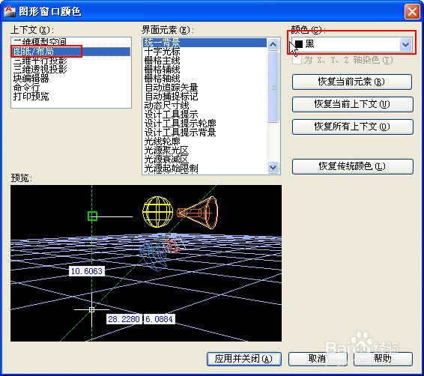Click 恢复当前上下文 button

[352, 104]
